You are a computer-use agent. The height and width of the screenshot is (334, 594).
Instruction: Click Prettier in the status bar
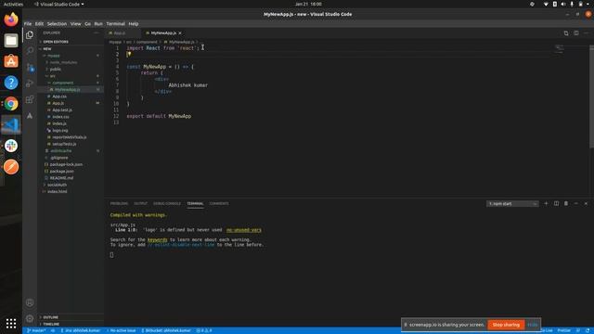pyautogui.click(x=563, y=330)
